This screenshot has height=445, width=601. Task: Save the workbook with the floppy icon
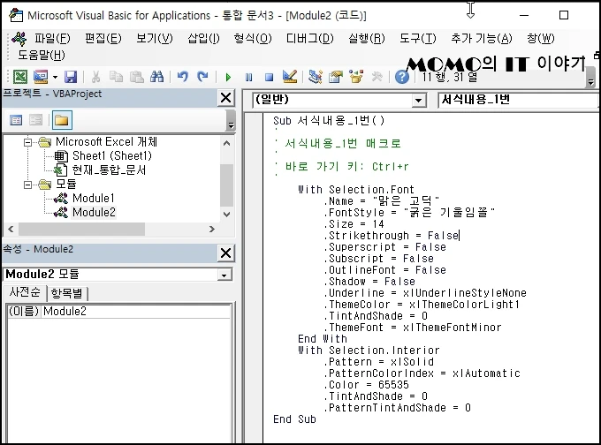[x=71, y=77]
